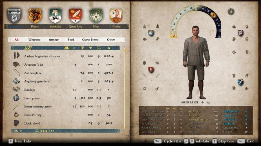
Task: Select the Ash longbow item icon
Action: 16,73
